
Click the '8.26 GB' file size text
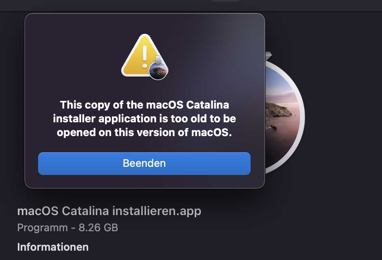point(98,228)
